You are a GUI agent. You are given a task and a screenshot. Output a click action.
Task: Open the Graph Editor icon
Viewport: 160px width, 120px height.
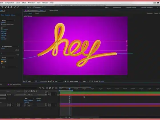(56, 88)
